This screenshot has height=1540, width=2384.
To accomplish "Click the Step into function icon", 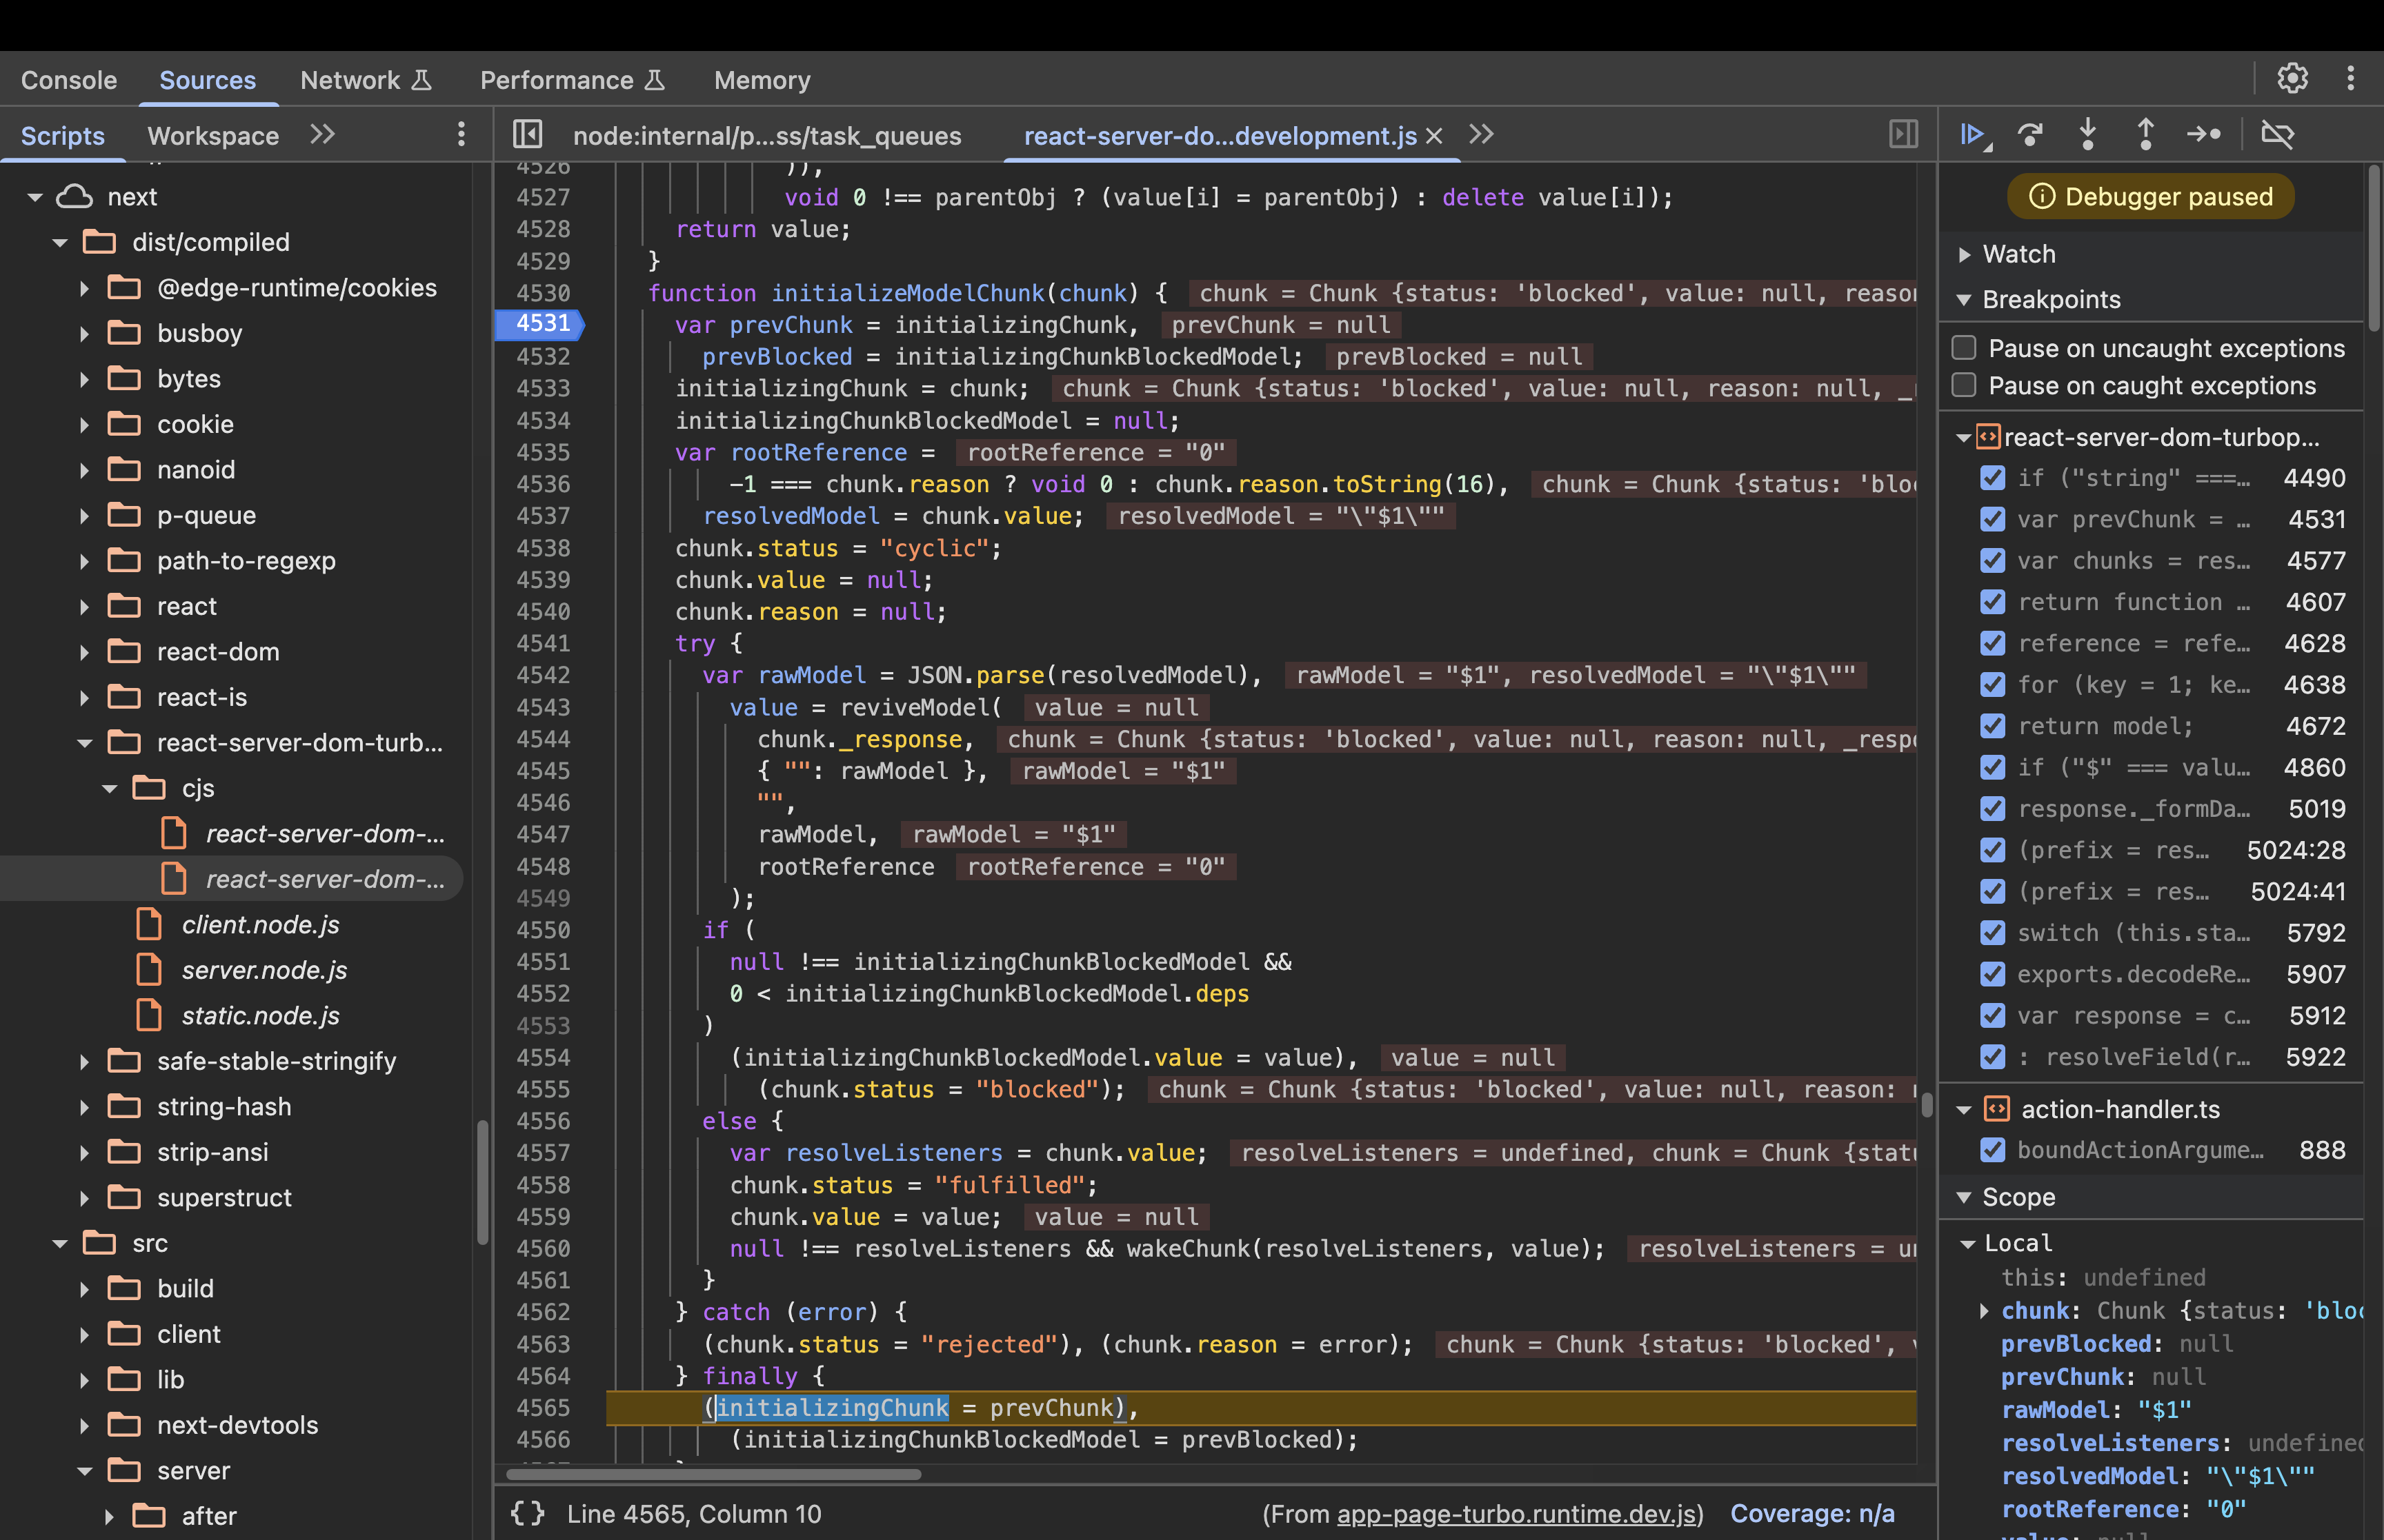I will (2088, 134).
